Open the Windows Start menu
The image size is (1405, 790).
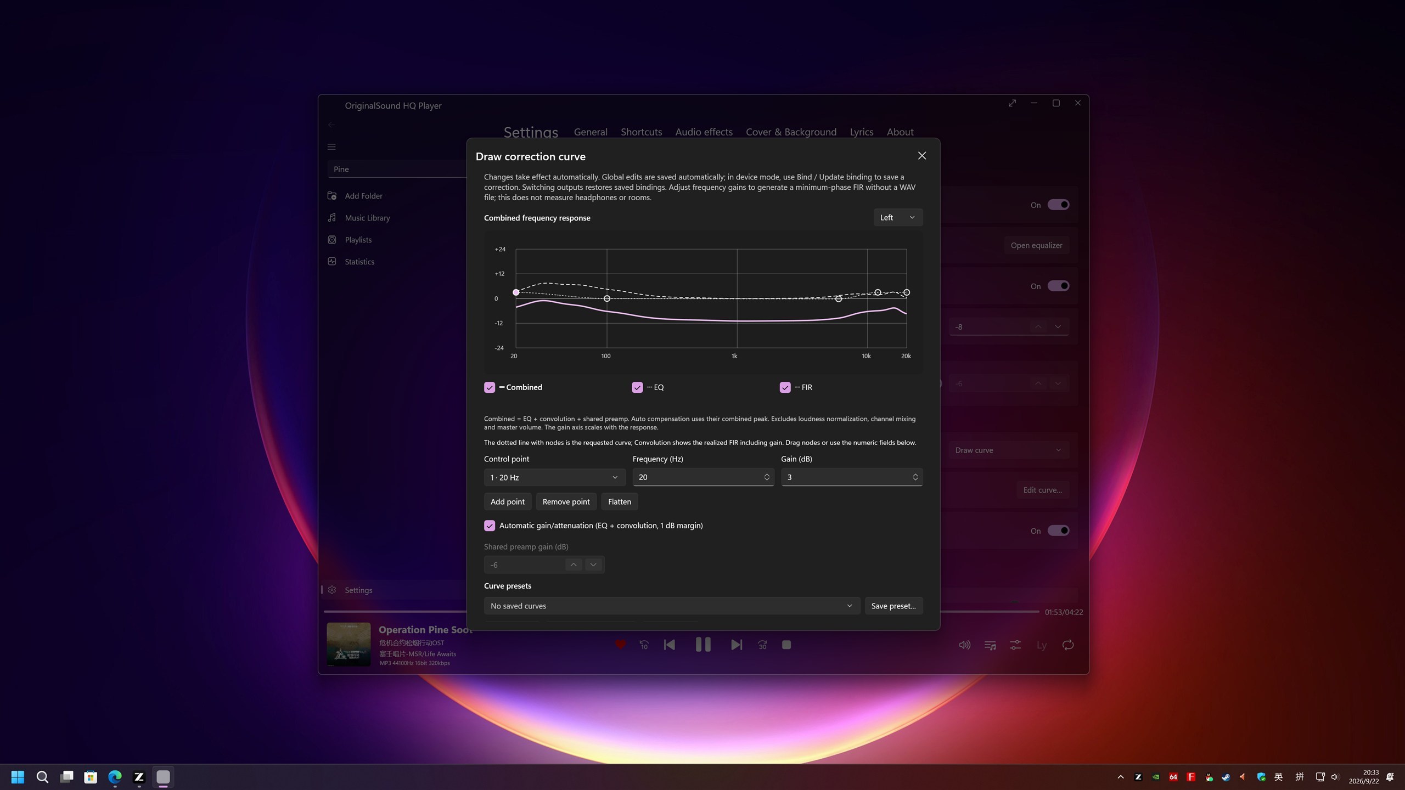pyautogui.click(x=18, y=777)
